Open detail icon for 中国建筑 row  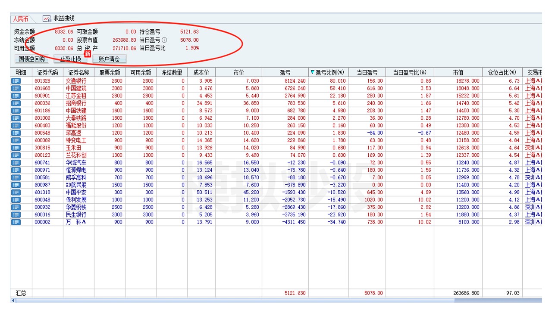(x=16, y=88)
